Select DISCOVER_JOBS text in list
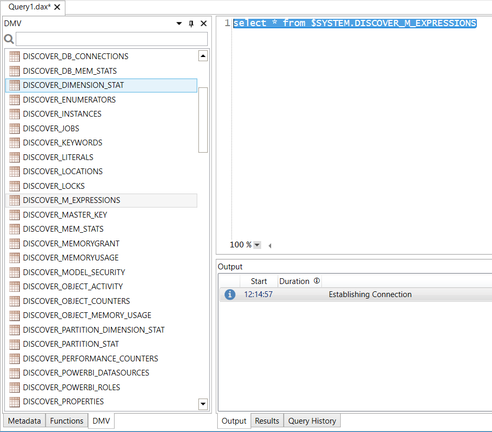 51,129
